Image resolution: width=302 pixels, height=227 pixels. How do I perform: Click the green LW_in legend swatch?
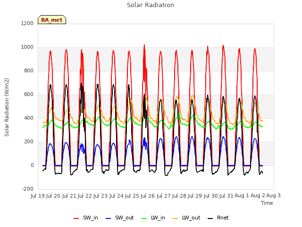pyautogui.click(x=144, y=218)
